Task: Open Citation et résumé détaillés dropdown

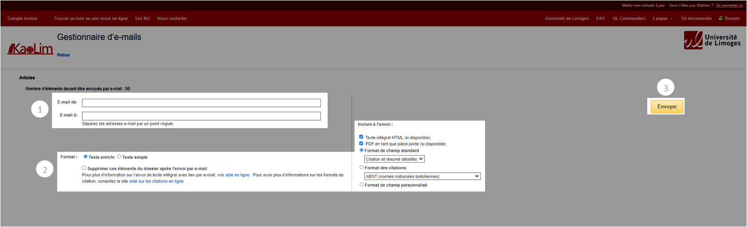Action: click(394, 159)
